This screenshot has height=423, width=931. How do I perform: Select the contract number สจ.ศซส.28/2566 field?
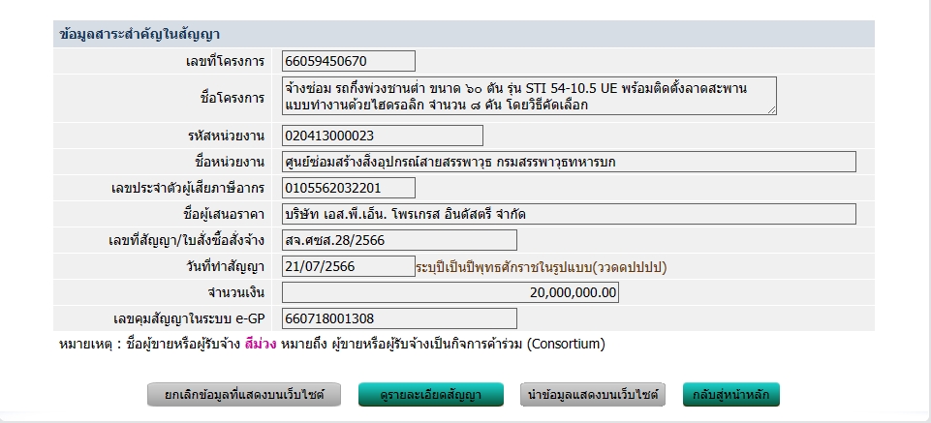399,240
